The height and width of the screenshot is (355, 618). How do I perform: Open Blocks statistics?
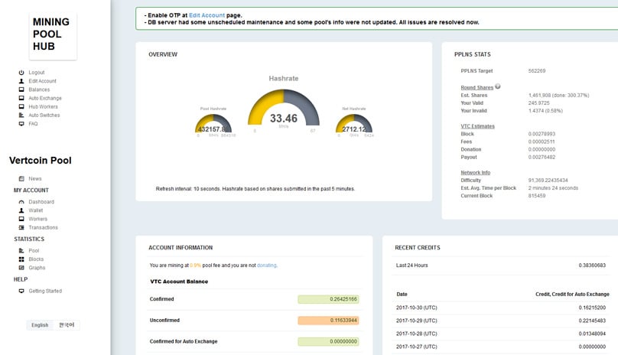point(36,259)
